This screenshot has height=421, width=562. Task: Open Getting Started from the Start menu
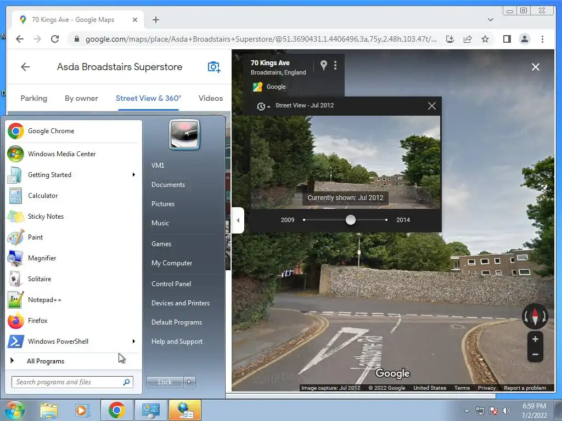click(x=74, y=175)
